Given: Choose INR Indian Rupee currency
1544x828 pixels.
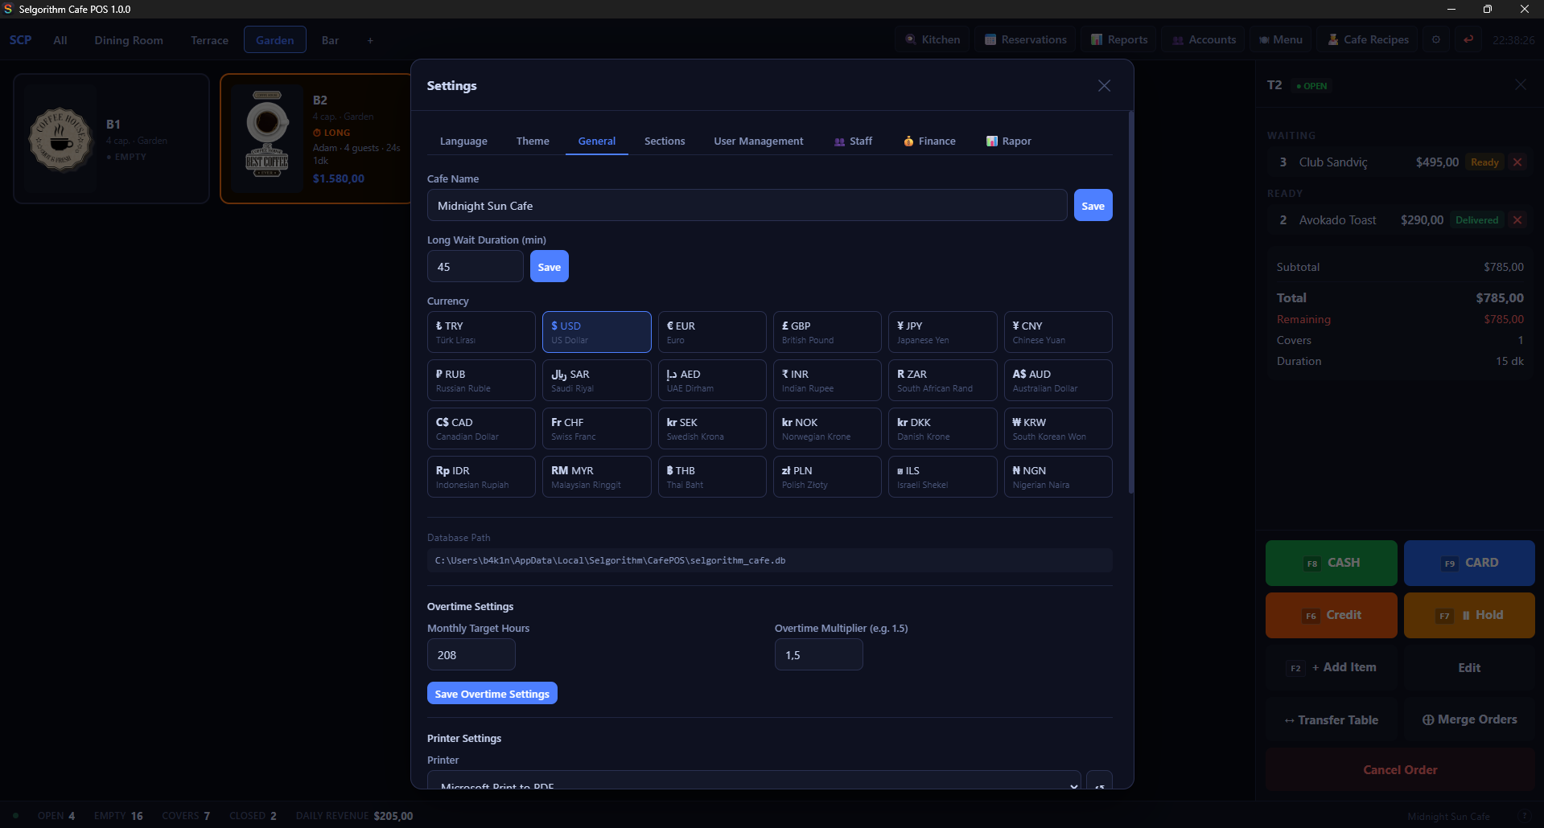Looking at the screenshot, I should tap(827, 380).
